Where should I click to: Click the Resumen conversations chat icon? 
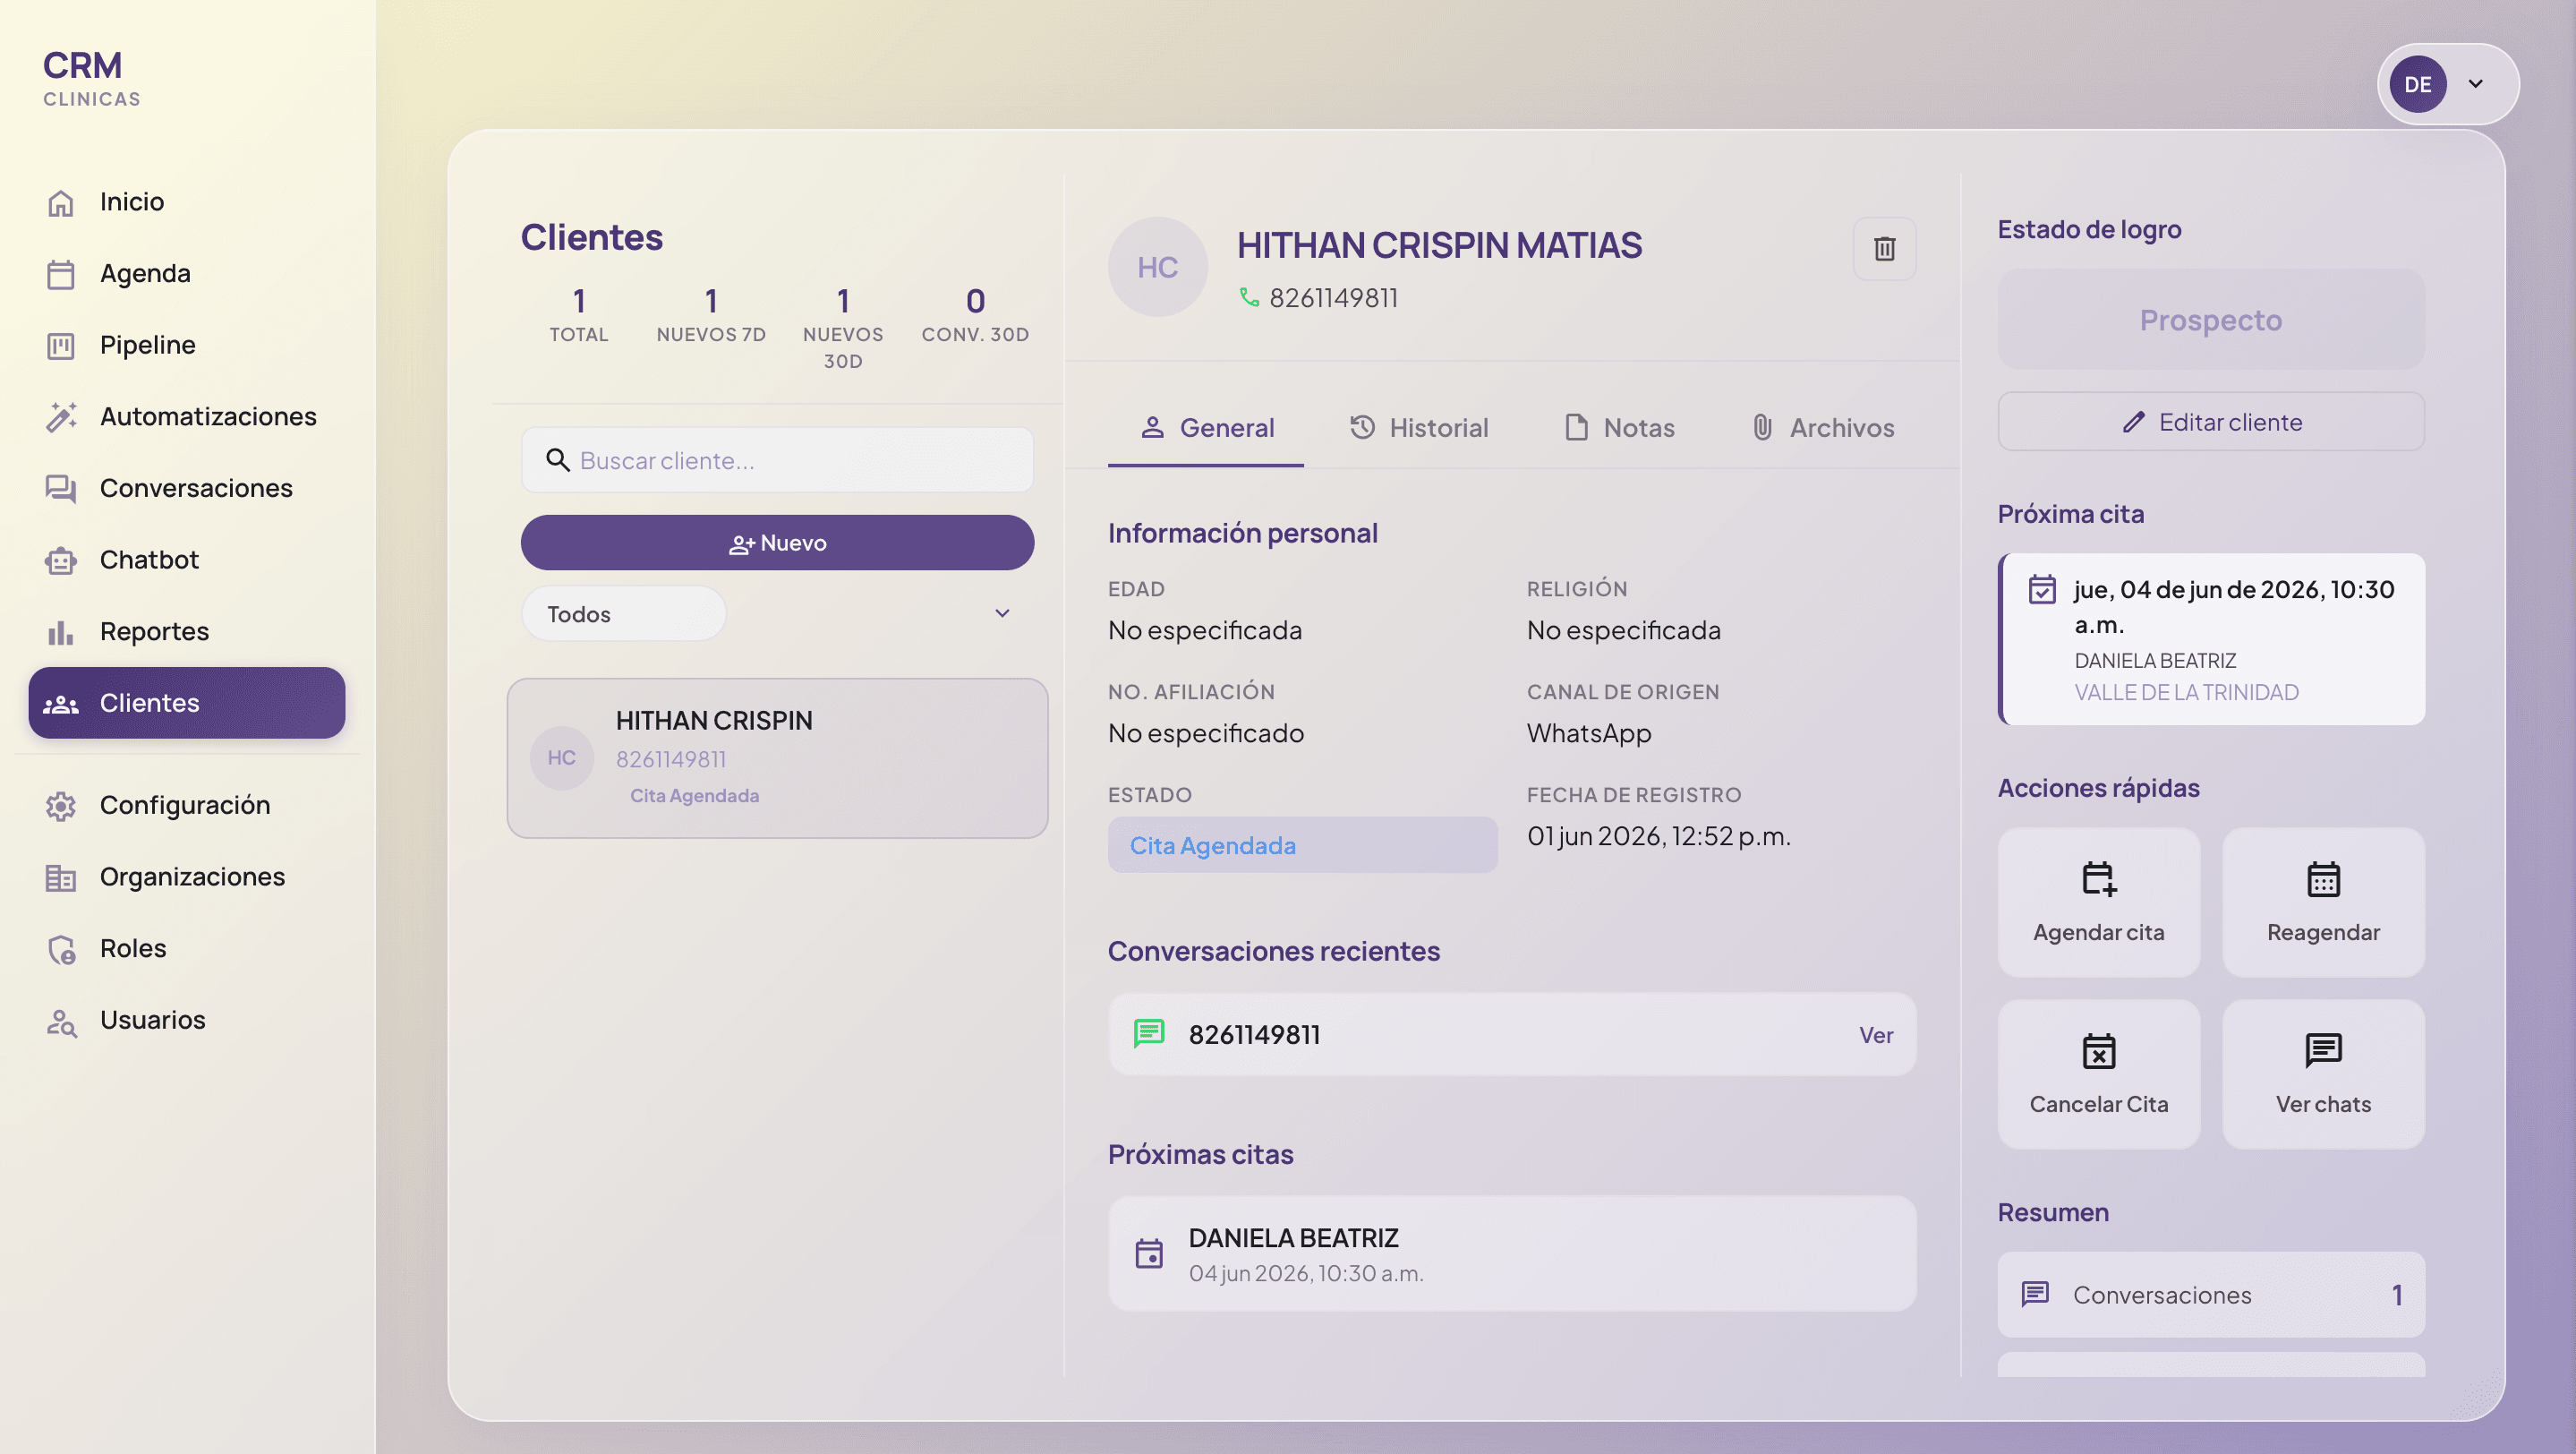tap(2035, 1295)
